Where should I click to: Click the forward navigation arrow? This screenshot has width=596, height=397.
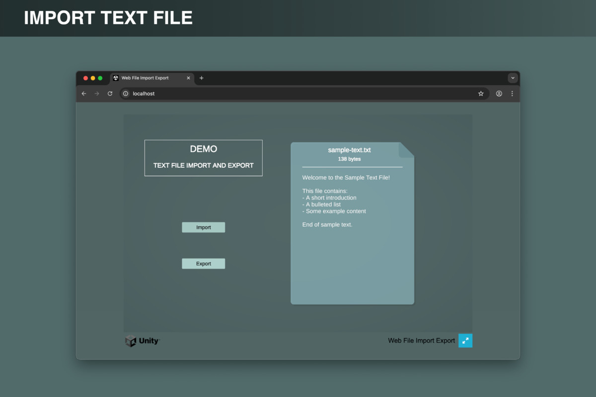coord(97,93)
